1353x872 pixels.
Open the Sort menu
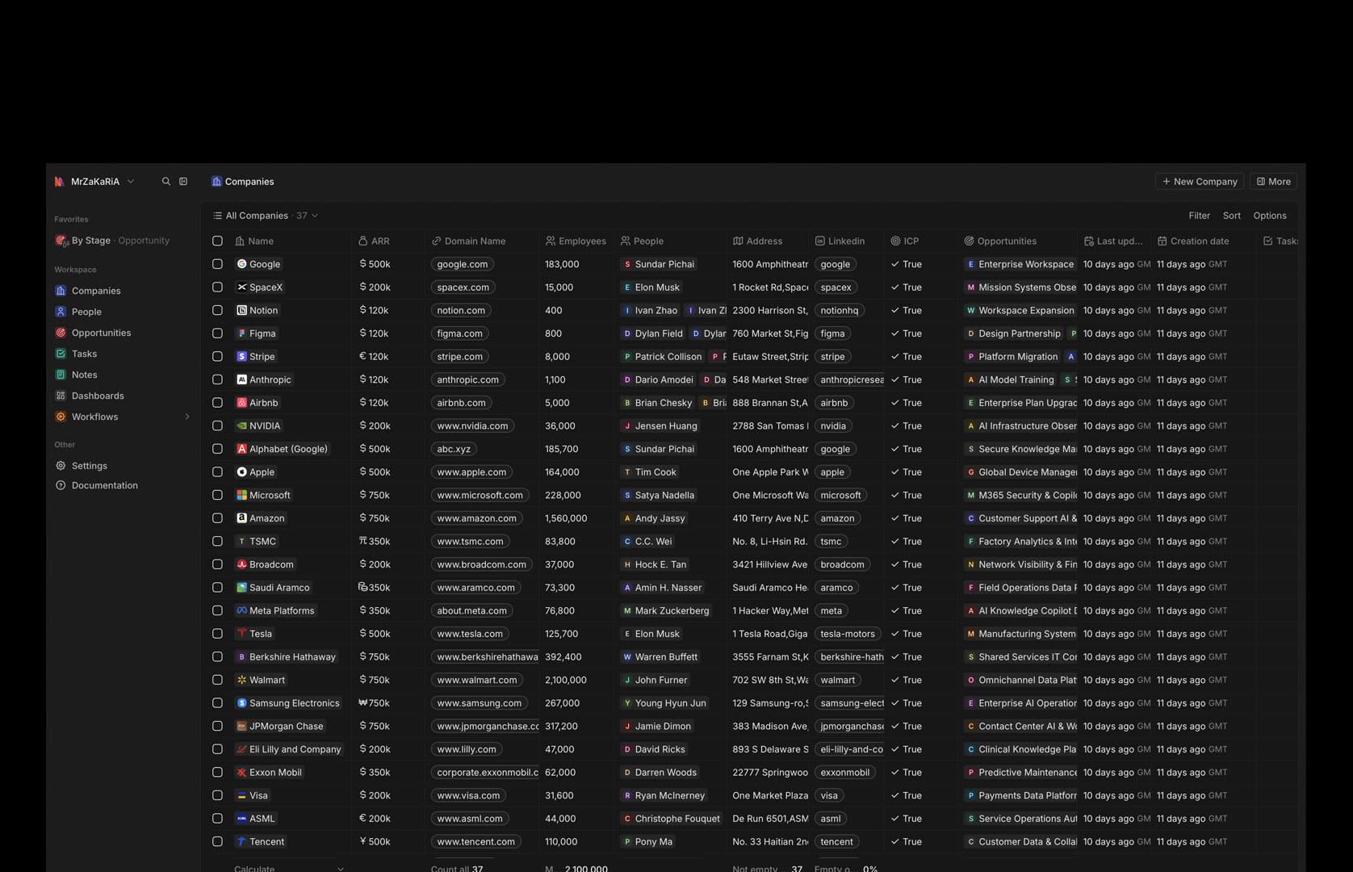1231,216
